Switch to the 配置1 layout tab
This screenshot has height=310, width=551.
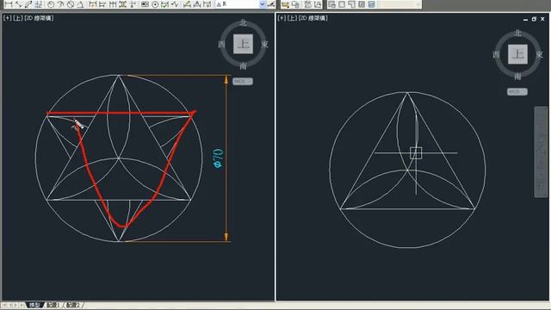coord(53,305)
